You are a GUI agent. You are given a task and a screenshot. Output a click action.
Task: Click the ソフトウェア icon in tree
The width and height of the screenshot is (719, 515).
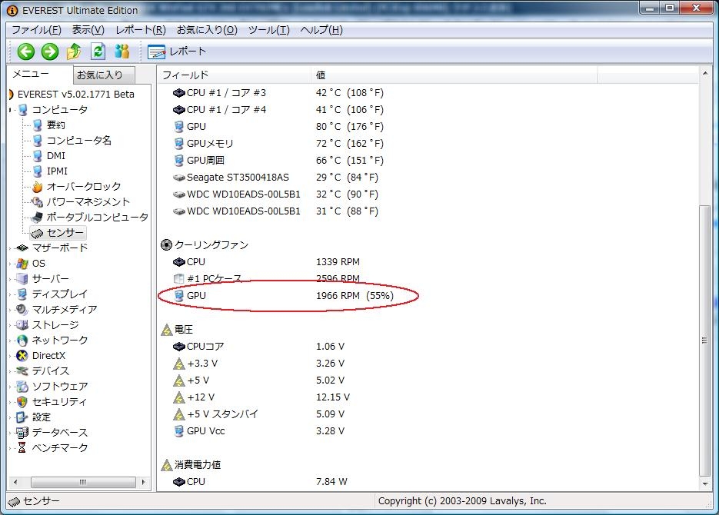(x=22, y=386)
